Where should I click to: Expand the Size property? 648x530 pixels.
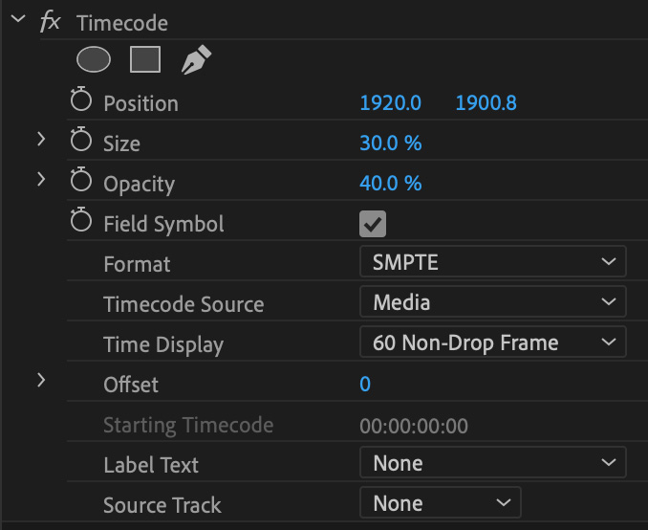[41, 140]
